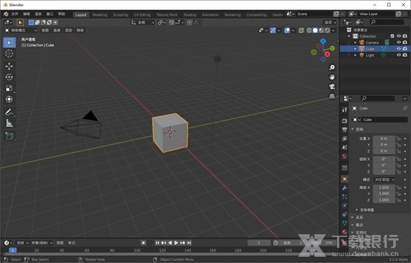Image resolution: width=411 pixels, height=263 pixels.
Task: Open the Tool properties tab
Action: 345,110
